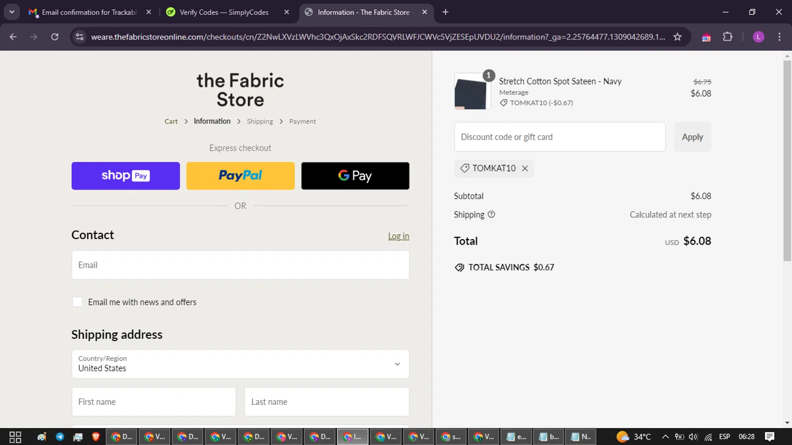Check out with Shop Pay

pyautogui.click(x=126, y=176)
